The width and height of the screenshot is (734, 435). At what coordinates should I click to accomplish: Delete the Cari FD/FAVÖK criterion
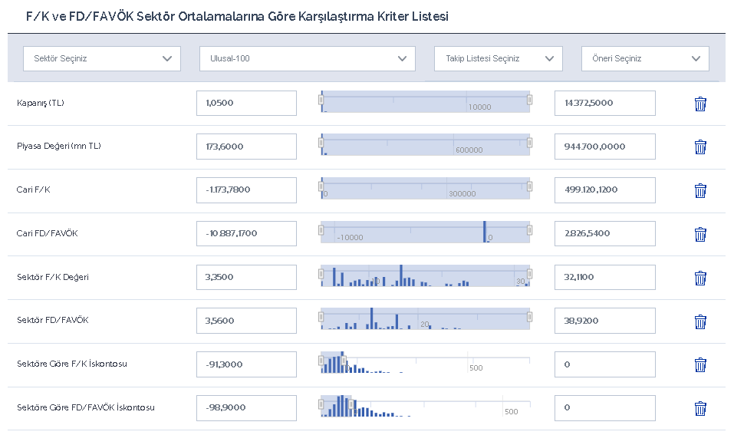pyautogui.click(x=699, y=234)
